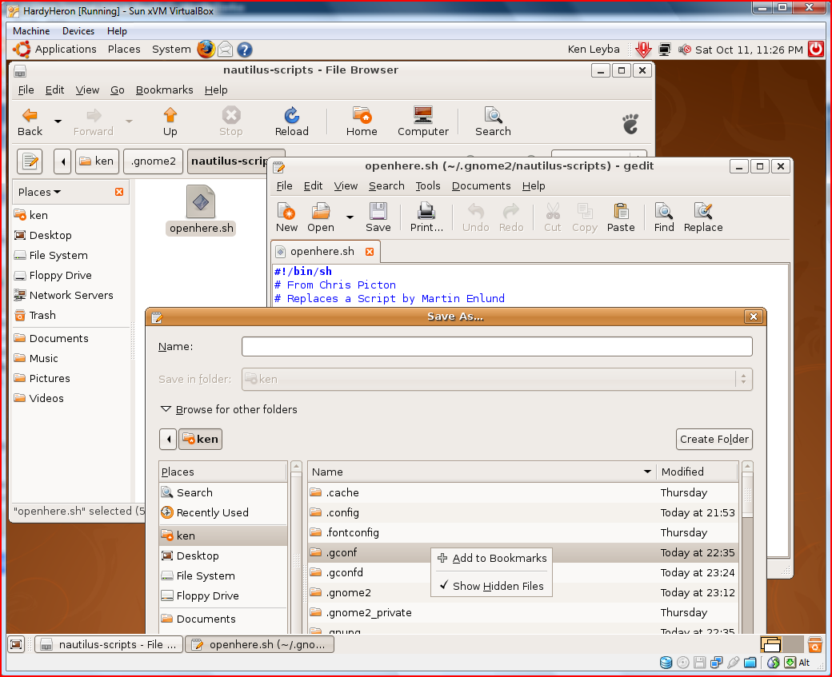Close the openhere.sh tab in gedit

(370, 252)
